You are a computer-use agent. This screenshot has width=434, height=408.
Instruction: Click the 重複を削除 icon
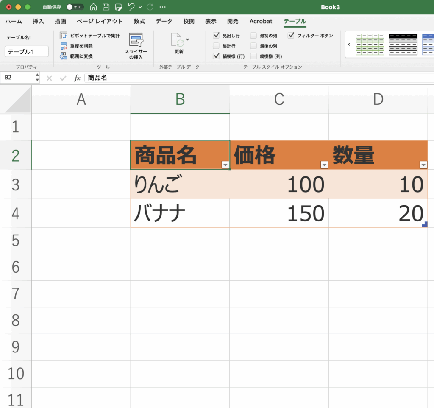(x=64, y=46)
